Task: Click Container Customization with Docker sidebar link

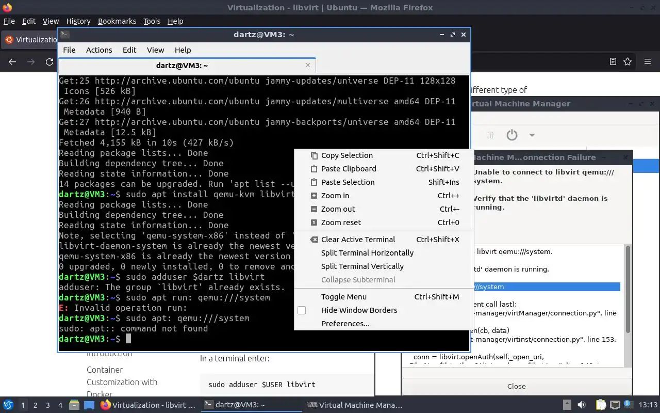Action: (122, 382)
